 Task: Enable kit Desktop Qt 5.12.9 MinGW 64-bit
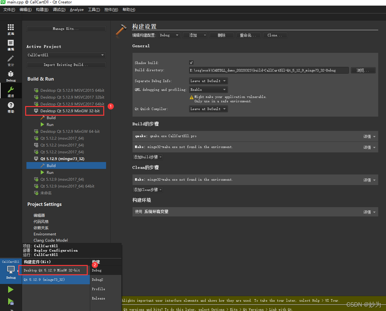pos(67,131)
